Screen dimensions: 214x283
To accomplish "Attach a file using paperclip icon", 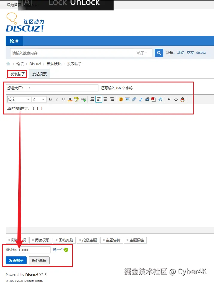I will pyautogui.click(x=134, y=99).
